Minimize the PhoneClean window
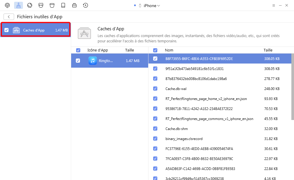 click(280, 5)
